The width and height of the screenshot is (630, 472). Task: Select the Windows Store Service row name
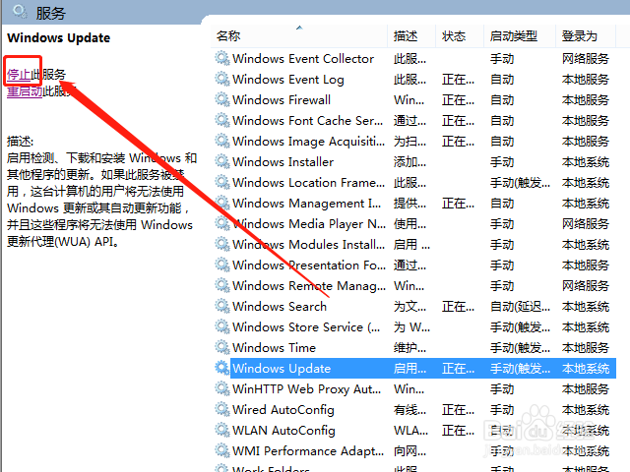306,327
